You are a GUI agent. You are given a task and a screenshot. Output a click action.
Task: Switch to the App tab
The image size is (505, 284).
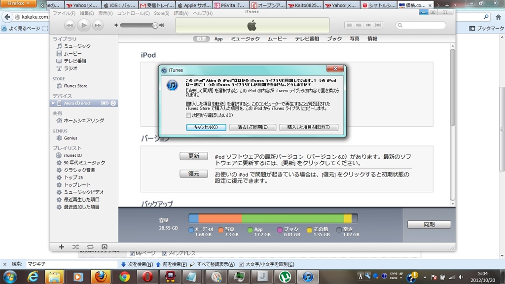point(218,38)
